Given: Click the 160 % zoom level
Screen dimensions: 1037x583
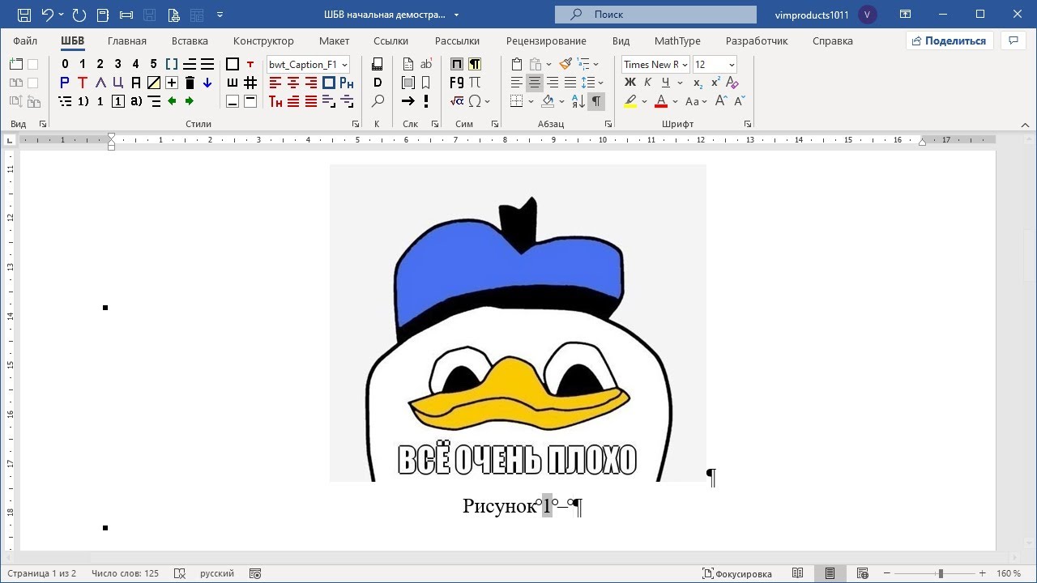Looking at the screenshot, I should [x=1009, y=573].
